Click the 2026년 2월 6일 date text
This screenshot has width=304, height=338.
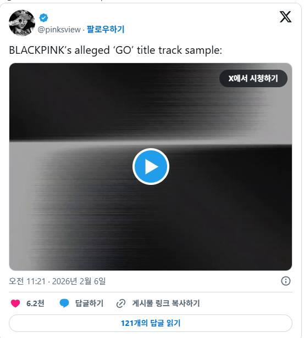pyautogui.click(x=79, y=281)
